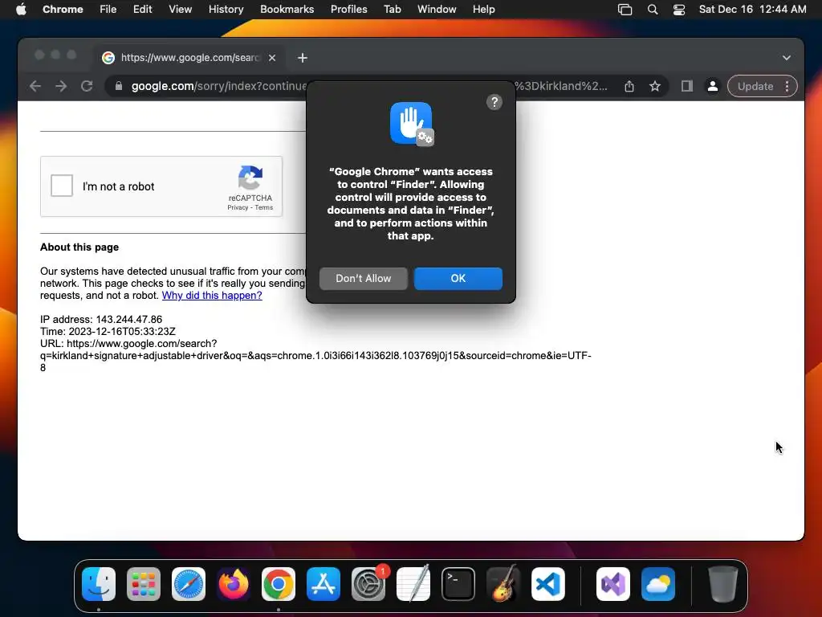Screen dimensions: 822x617
Task: Open the Tab menu
Action: [392, 9]
